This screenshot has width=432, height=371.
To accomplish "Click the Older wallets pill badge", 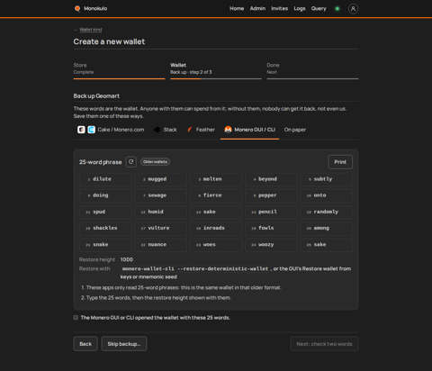I will tap(155, 162).
